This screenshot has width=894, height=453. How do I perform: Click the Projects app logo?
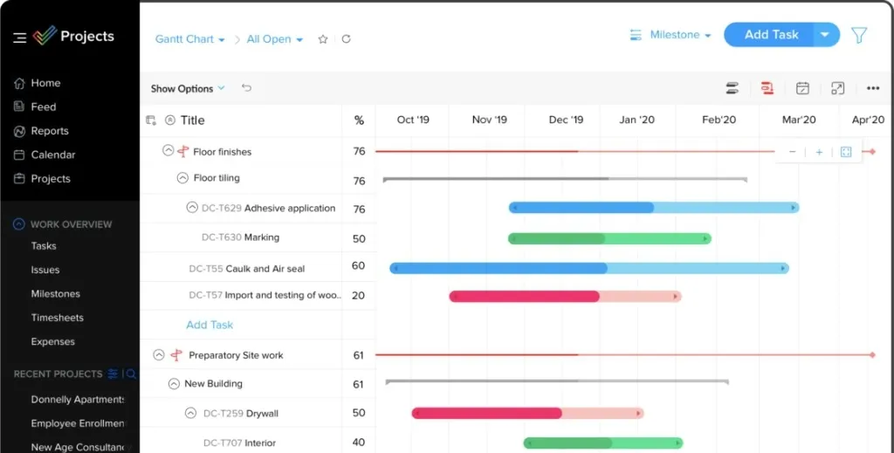tap(45, 36)
